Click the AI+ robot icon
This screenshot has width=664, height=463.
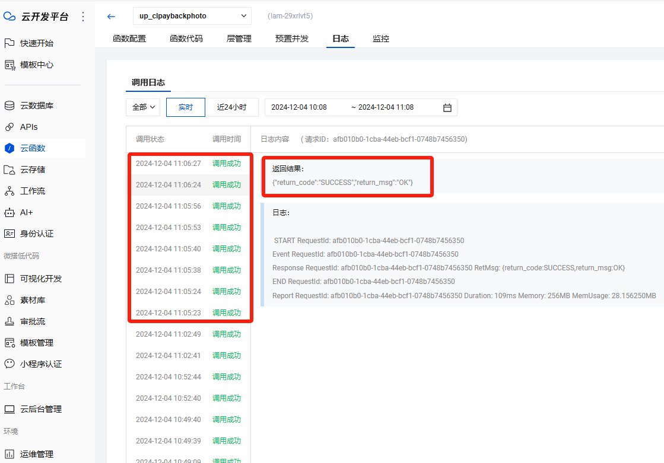point(9,212)
